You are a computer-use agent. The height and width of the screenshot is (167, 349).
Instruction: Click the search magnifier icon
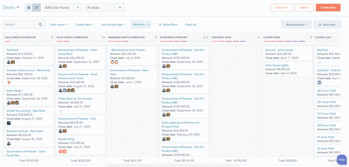pos(40,25)
